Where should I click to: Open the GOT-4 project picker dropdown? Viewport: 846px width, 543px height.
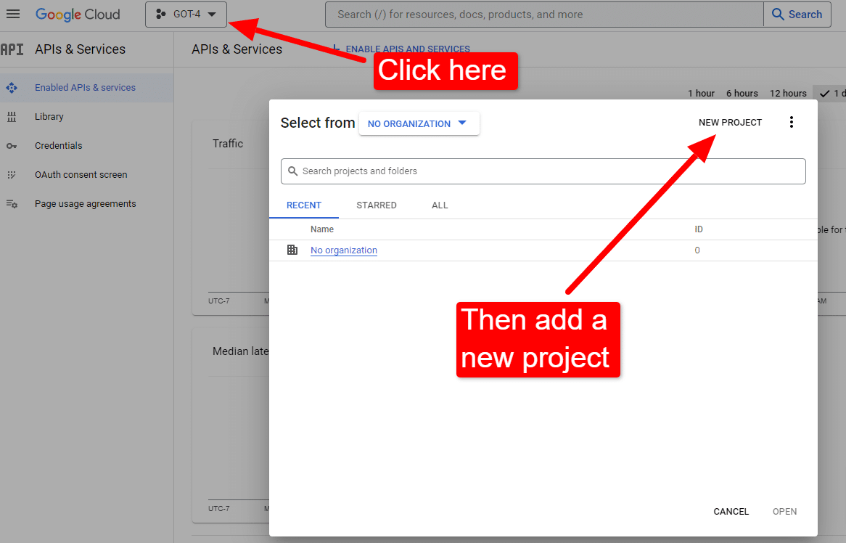coord(186,14)
